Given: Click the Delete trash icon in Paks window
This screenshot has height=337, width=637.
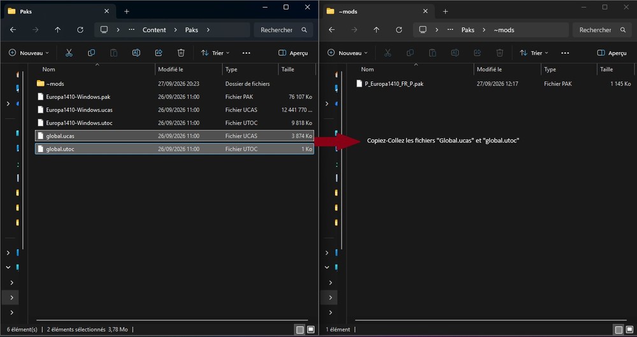Looking at the screenshot, I should point(181,53).
